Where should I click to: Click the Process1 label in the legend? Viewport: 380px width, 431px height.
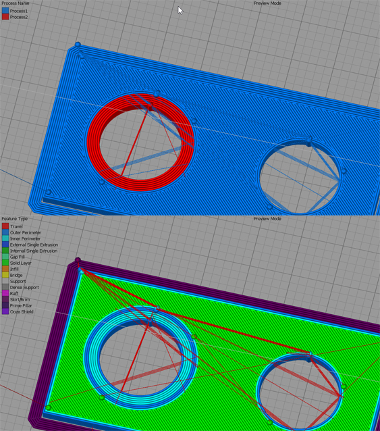point(19,11)
